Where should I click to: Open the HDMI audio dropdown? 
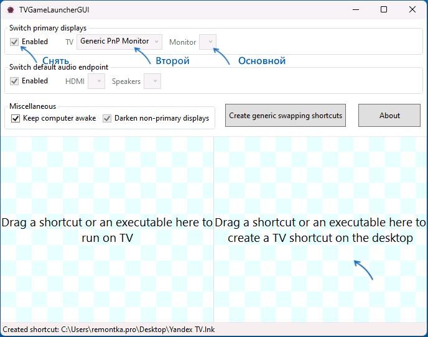(96, 81)
